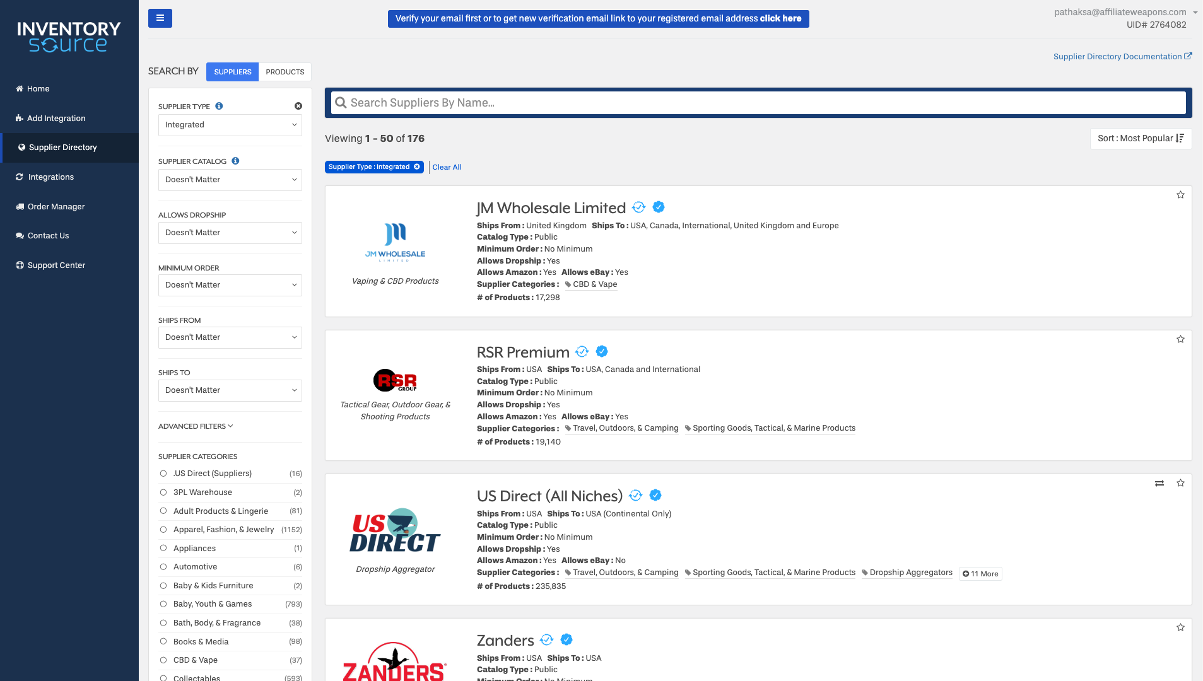Go to Order Manager in the sidebar
1203x681 pixels.
pyautogui.click(x=56, y=206)
